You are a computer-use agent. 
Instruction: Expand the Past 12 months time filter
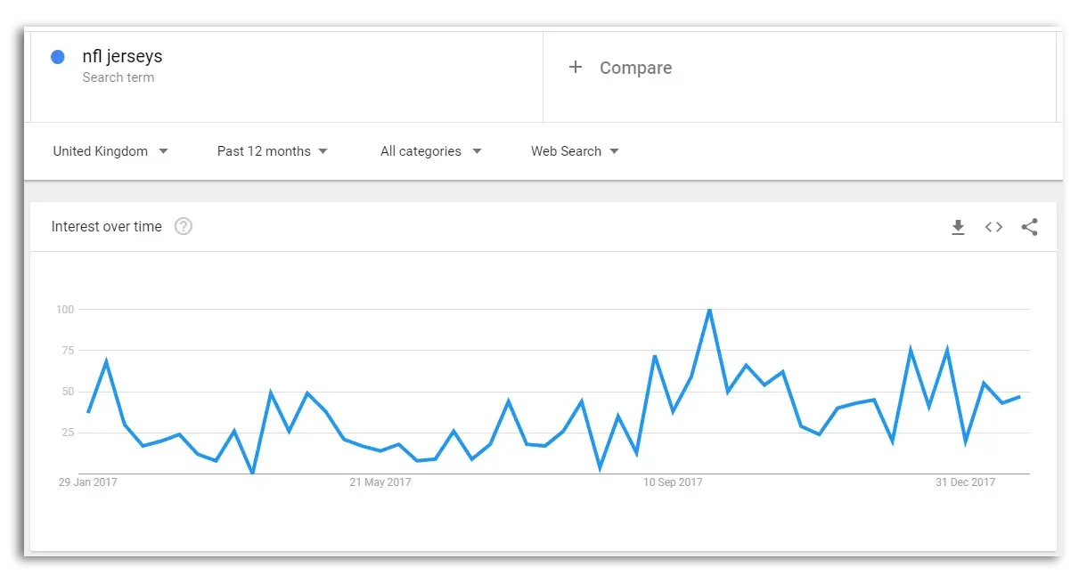273,151
